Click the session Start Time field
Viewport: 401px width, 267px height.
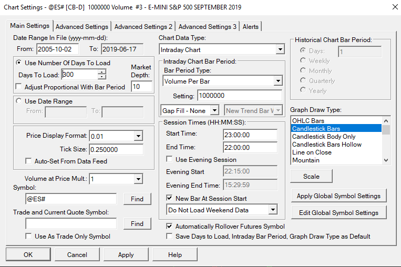click(250, 135)
